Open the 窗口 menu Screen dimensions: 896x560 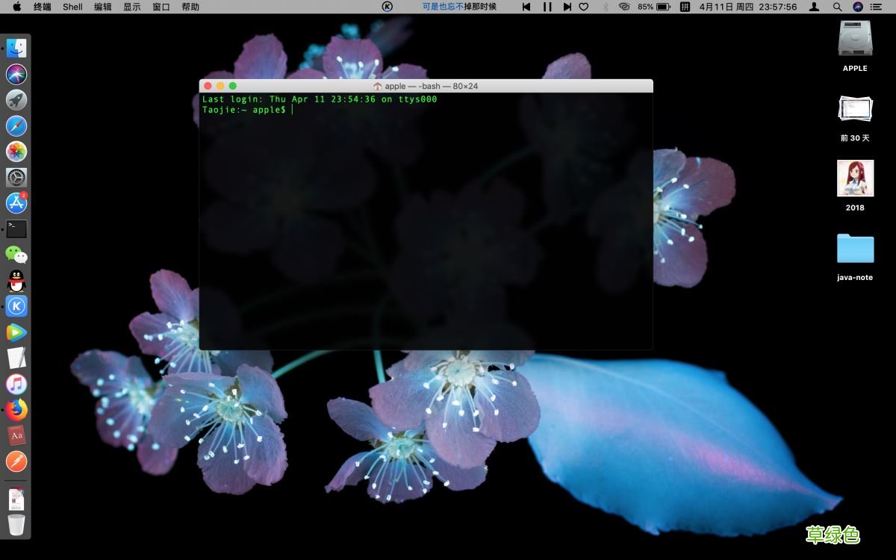(x=161, y=7)
